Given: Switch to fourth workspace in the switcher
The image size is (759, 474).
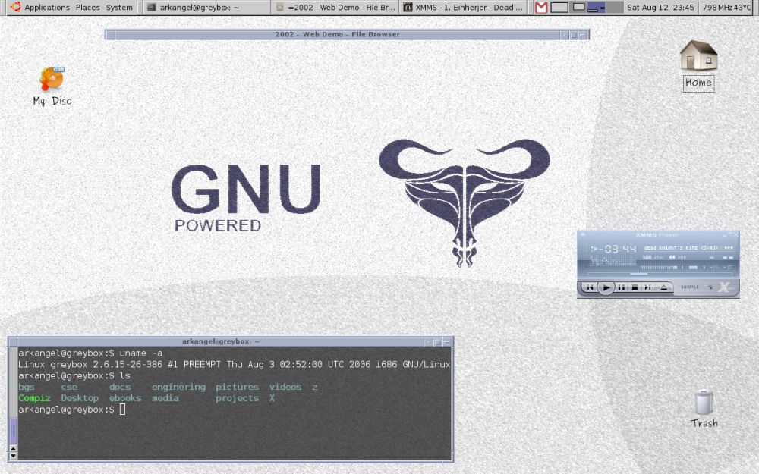Looking at the screenshot, I should pos(614,8).
